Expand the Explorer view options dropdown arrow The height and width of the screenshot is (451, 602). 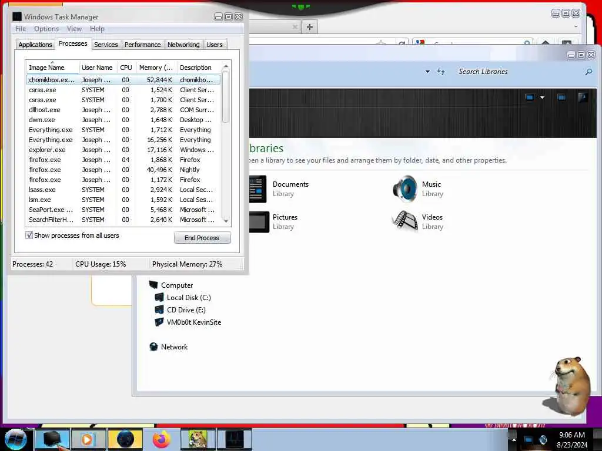pyautogui.click(x=542, y=97)
